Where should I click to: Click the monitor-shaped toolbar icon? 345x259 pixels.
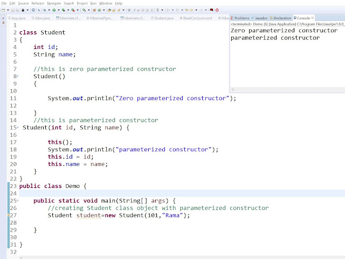point(33,10)
